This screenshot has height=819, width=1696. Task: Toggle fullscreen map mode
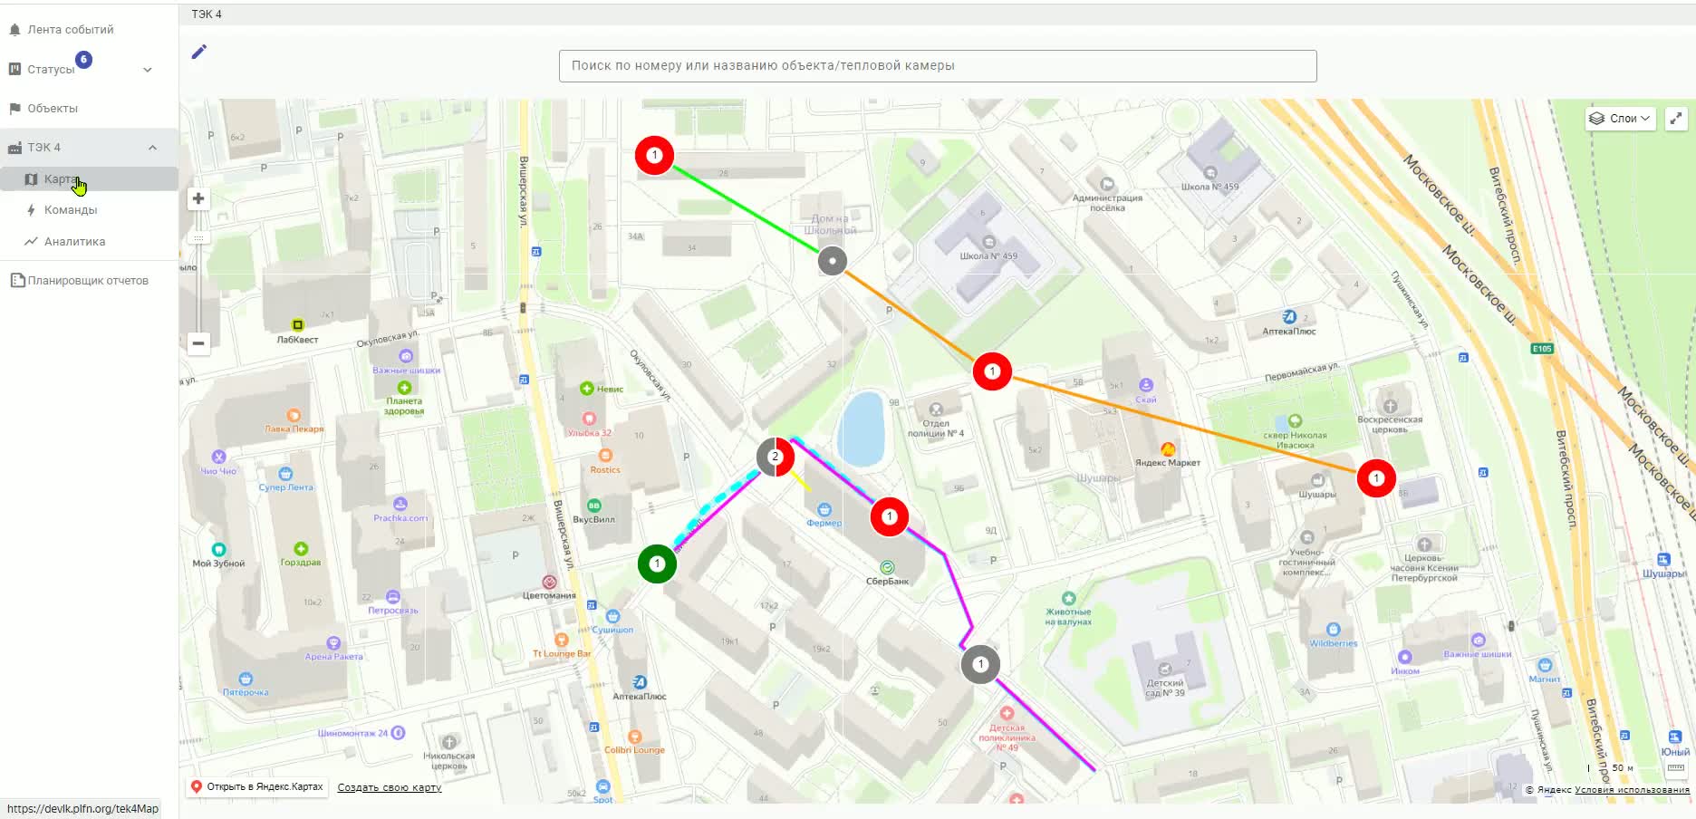1676,119
